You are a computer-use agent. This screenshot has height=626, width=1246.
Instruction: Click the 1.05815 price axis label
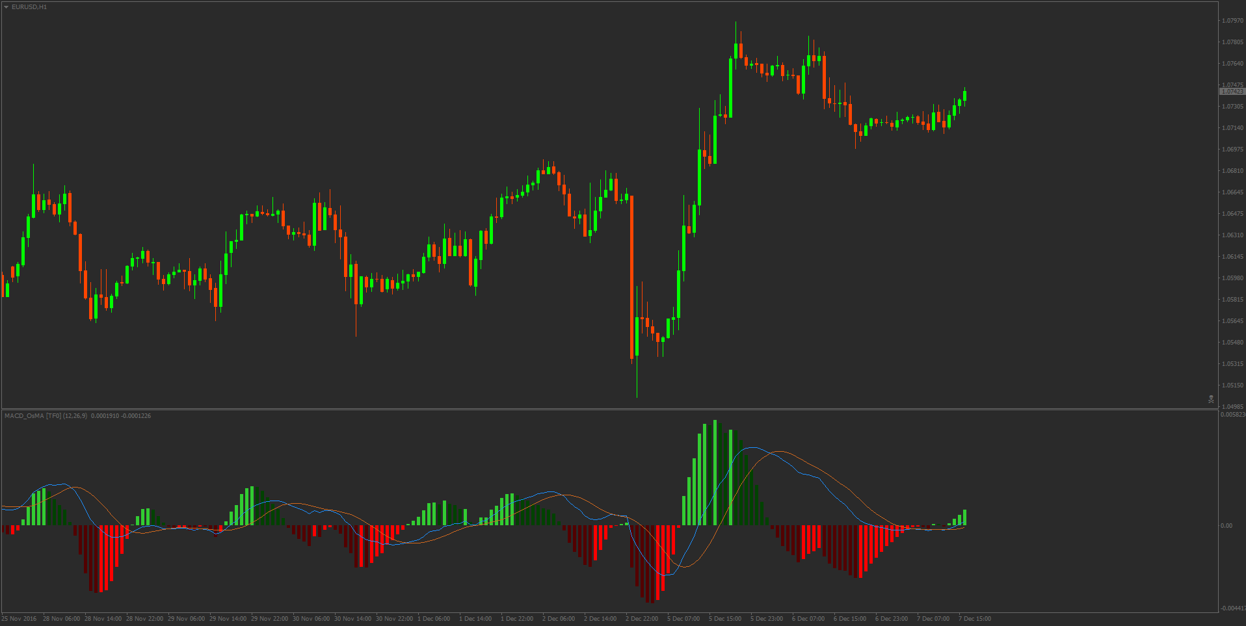pos(1232,300)
